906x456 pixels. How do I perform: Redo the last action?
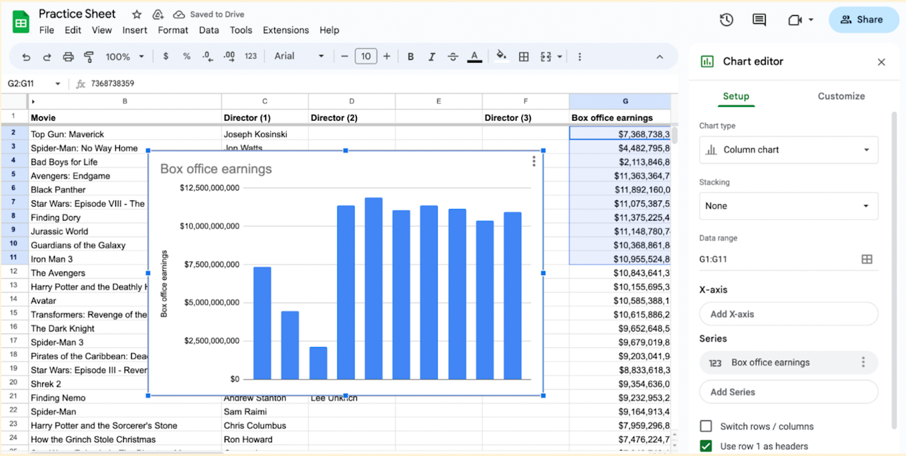(x=47, y=57)
